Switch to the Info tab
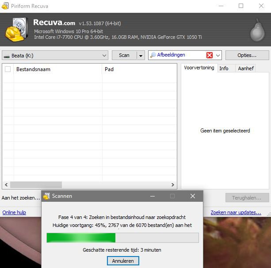 point(226,68)
